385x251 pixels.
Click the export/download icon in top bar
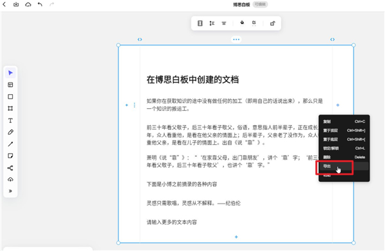pos(16,4)
